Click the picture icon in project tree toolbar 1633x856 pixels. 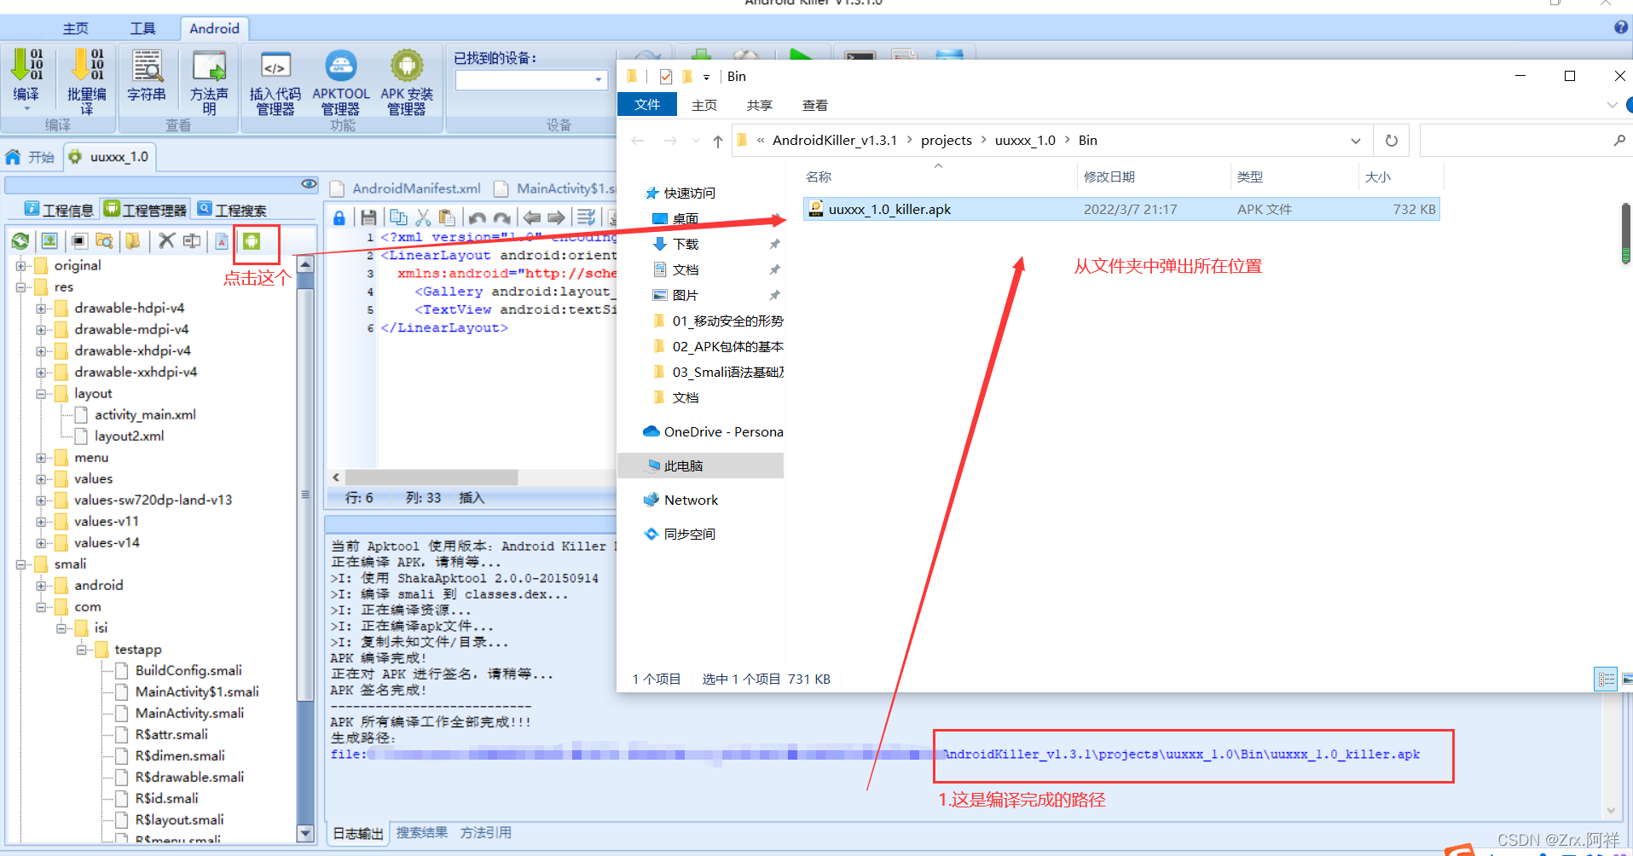[x=49, y=241]
